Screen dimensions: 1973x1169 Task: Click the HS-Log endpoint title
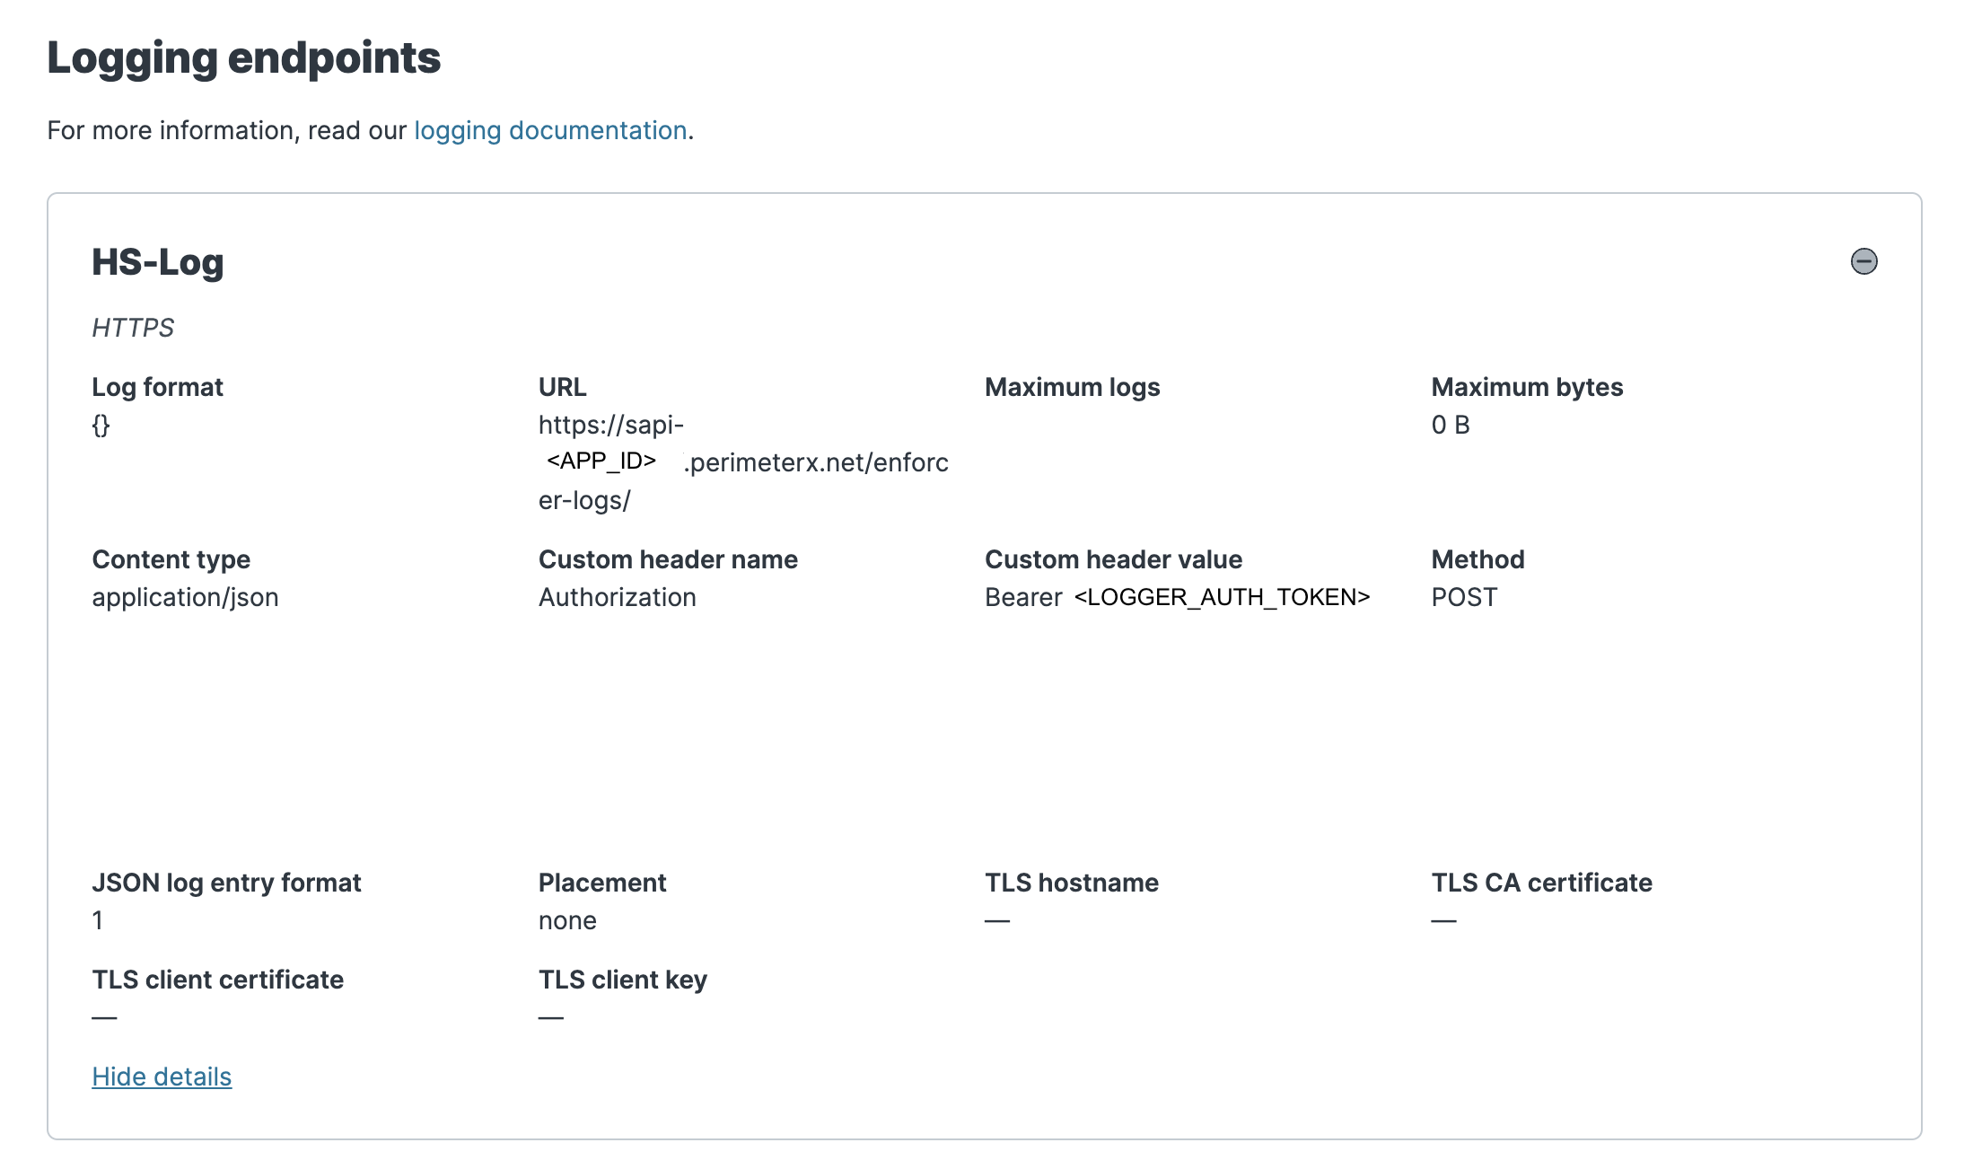158,262
